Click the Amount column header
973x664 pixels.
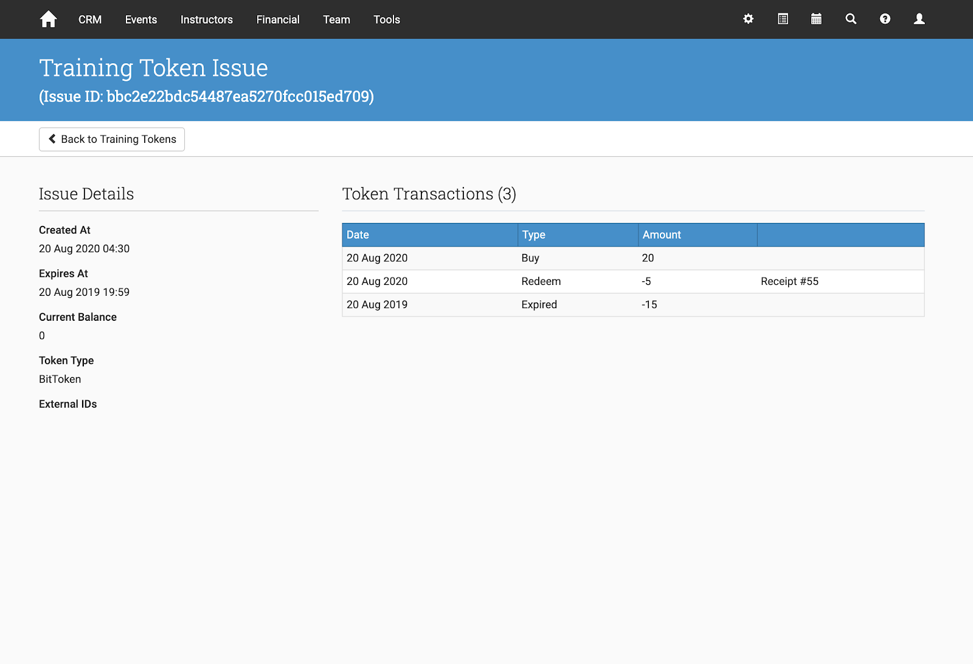point(698,234)
